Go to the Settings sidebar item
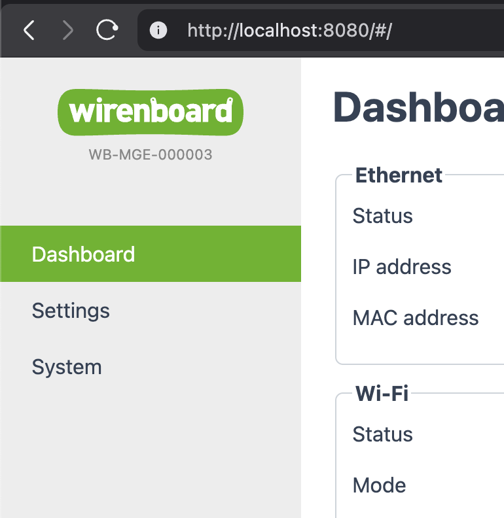The width and height of the screenshot is (504, 518). click(x=71, y=310)
